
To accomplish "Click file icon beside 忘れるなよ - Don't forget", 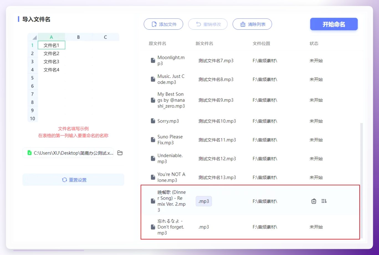I will pyautogui.click(x=153, y=227).
